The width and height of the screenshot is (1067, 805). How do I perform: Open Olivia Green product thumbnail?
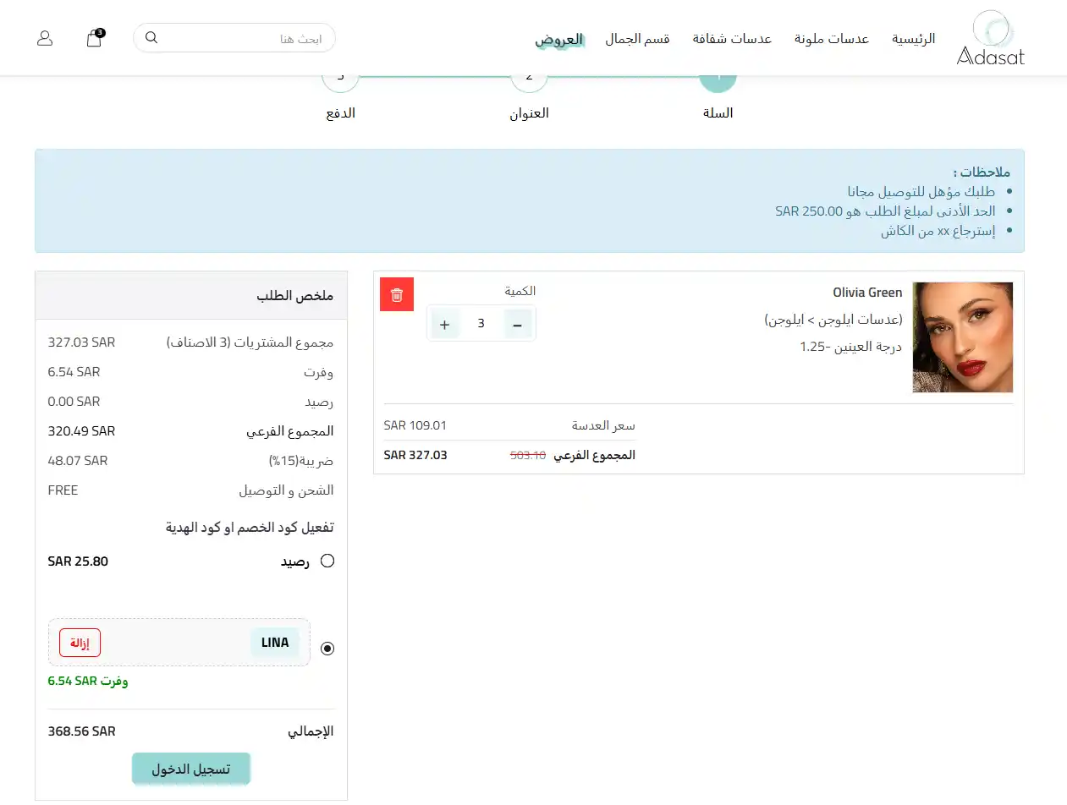pos(962,337)
